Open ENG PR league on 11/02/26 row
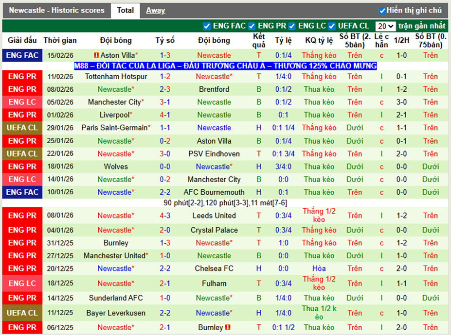Image resolution: width=451 pixels, height=335 pixels. click(22, 77)
